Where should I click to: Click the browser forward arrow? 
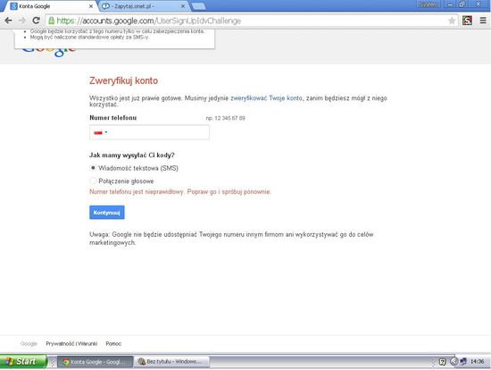[x=22, y=21]
